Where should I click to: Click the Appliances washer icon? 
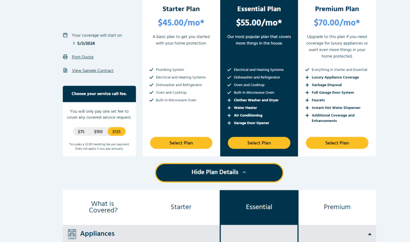coord(72,234)
